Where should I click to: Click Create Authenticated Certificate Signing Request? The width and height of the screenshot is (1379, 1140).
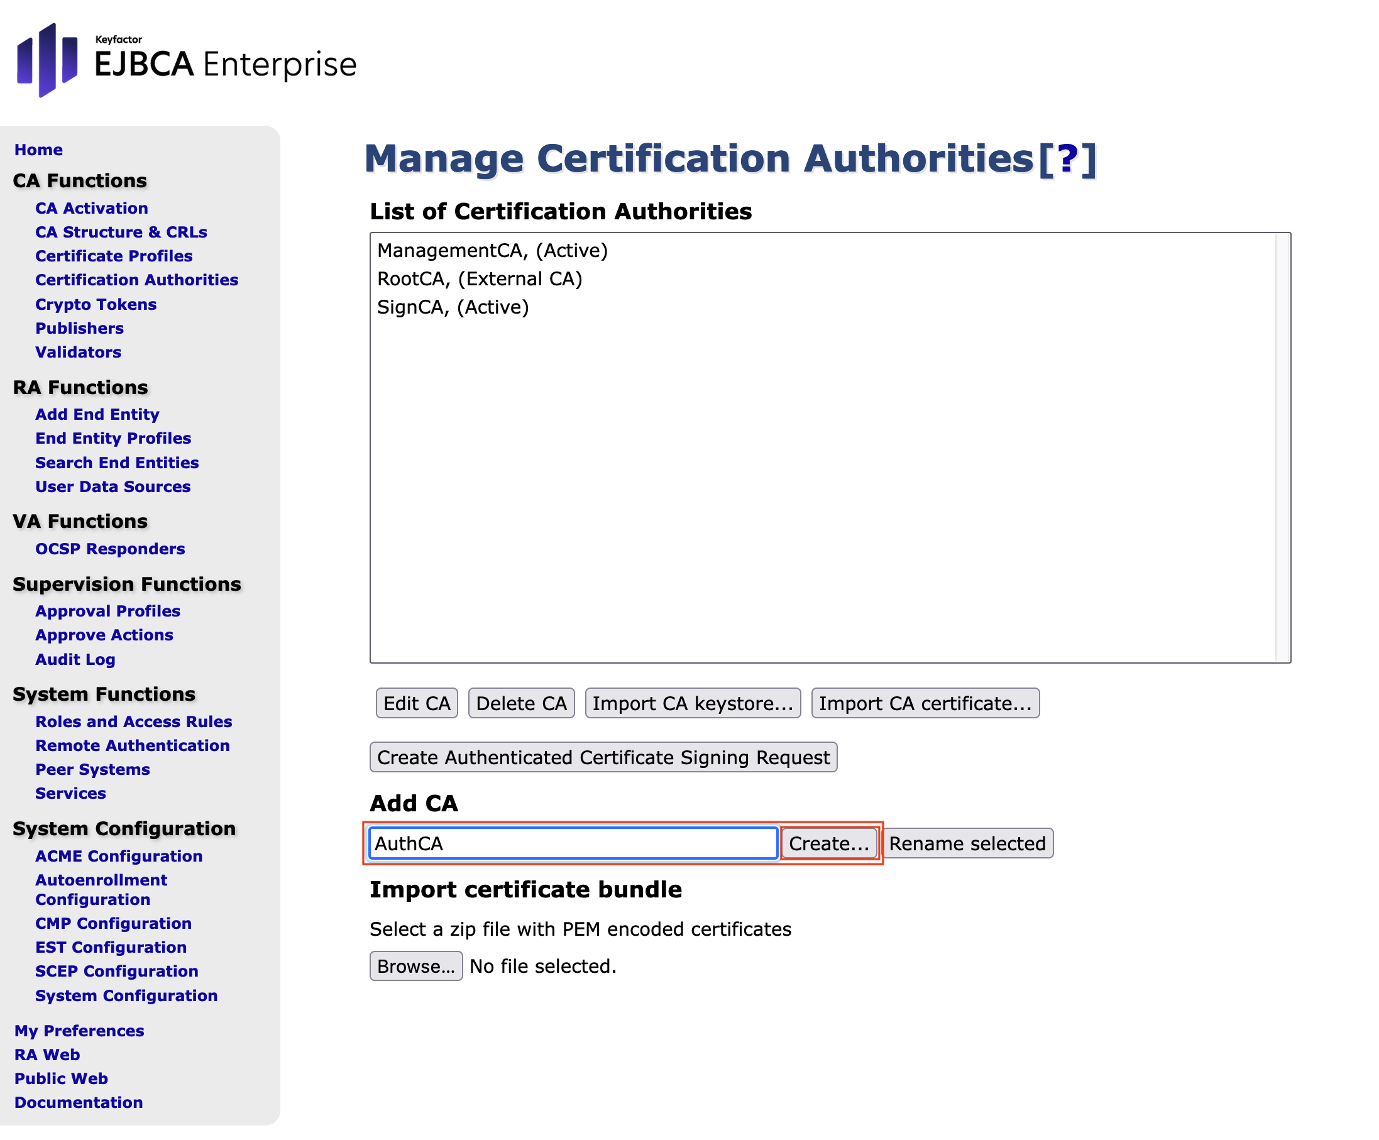[x=603, y=757]
